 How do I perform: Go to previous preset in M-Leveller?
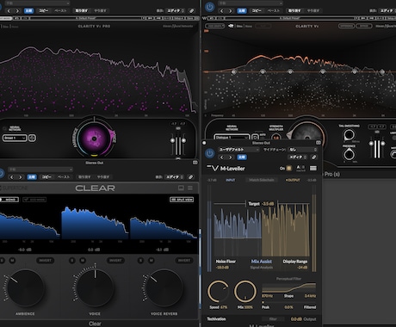point(221,157)
